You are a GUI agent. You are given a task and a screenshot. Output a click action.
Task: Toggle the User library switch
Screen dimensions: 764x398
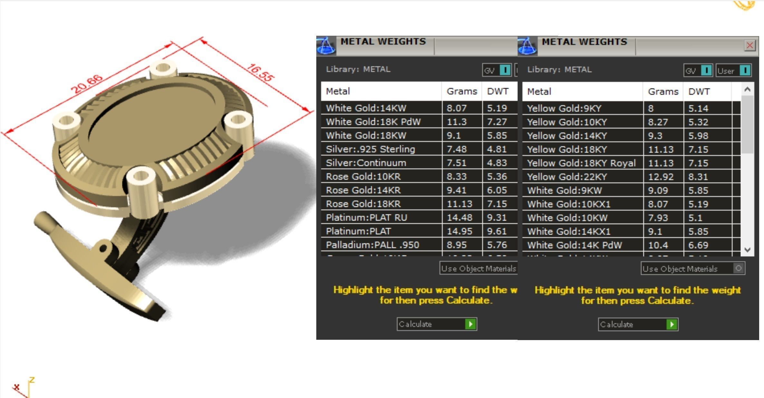click(745, 70)
